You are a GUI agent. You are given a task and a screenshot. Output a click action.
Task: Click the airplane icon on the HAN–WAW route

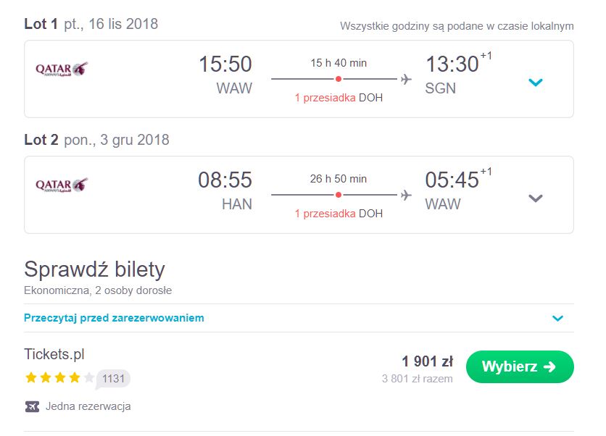pyautogui.click(x=406, y=195)
